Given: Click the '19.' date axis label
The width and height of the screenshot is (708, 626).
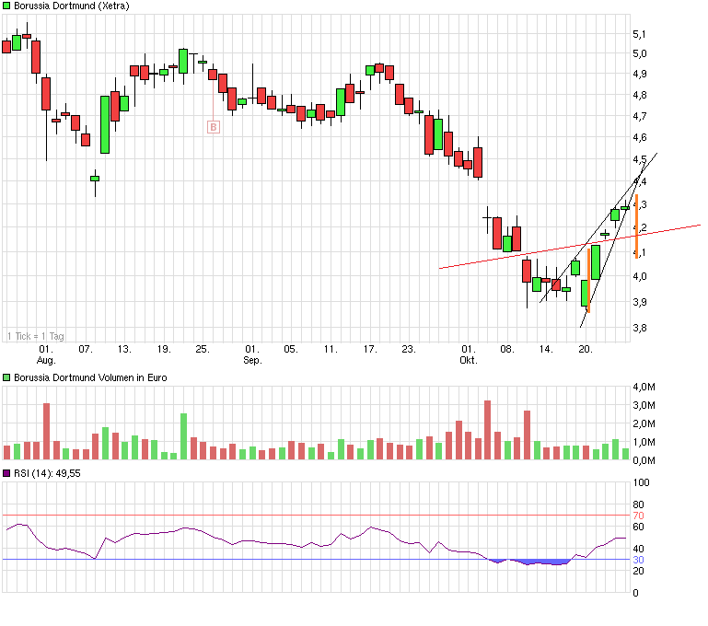Looking at the screenshot, I should point(164,349).
